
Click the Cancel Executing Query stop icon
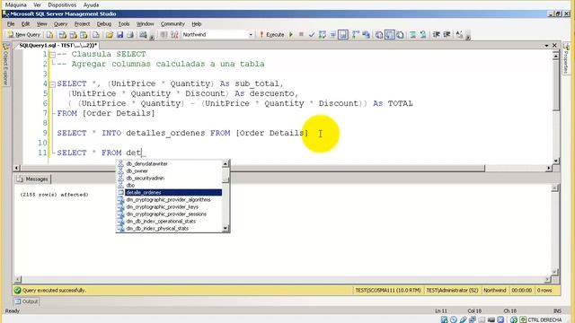point(301,34)
